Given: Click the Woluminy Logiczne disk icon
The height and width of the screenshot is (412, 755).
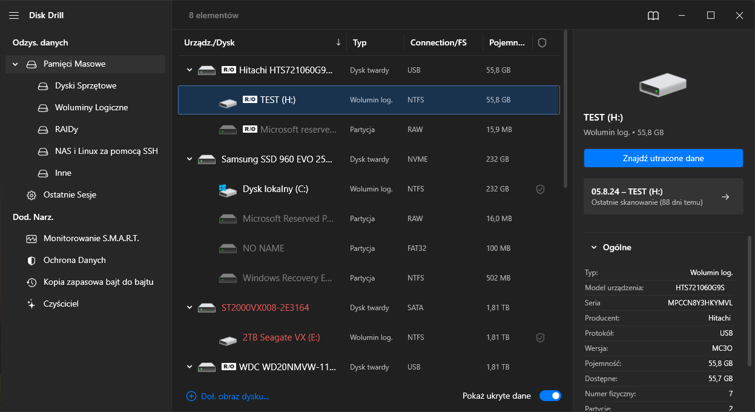Looking at the screenshot, I should pyautogui.click(x=43, y=108).
